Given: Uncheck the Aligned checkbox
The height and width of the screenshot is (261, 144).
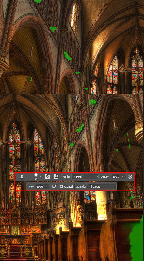Looking at the screenshot, I should (x=61, y=186).
